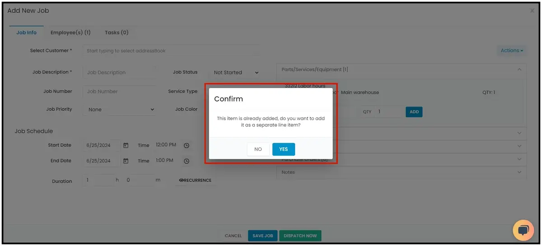Expand the Notes section

401,172
